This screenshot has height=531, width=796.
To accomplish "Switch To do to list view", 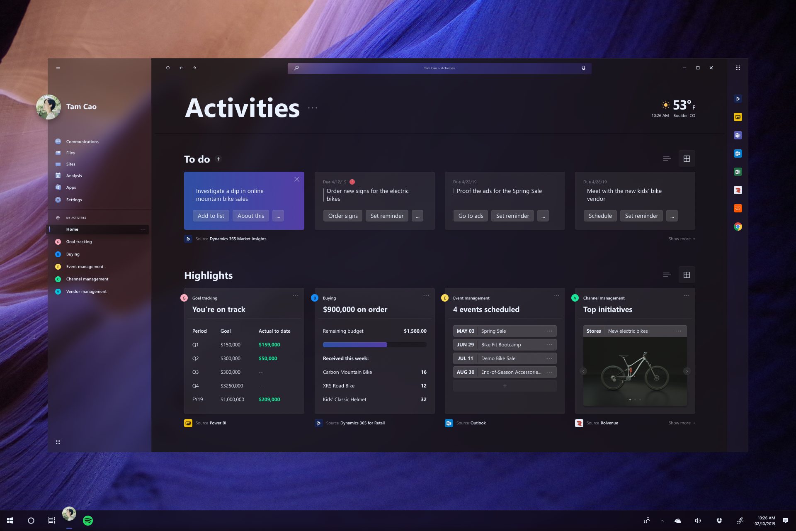I will click(667, 159).
